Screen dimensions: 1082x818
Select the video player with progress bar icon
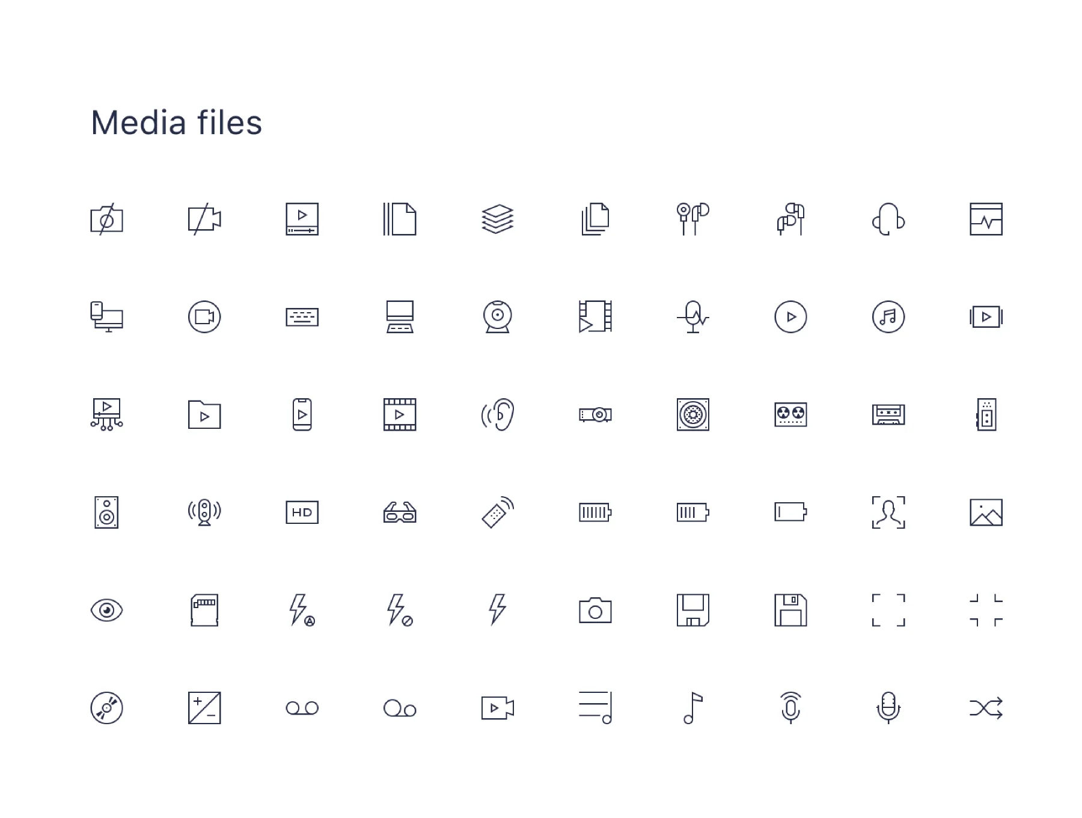(302, 219)
